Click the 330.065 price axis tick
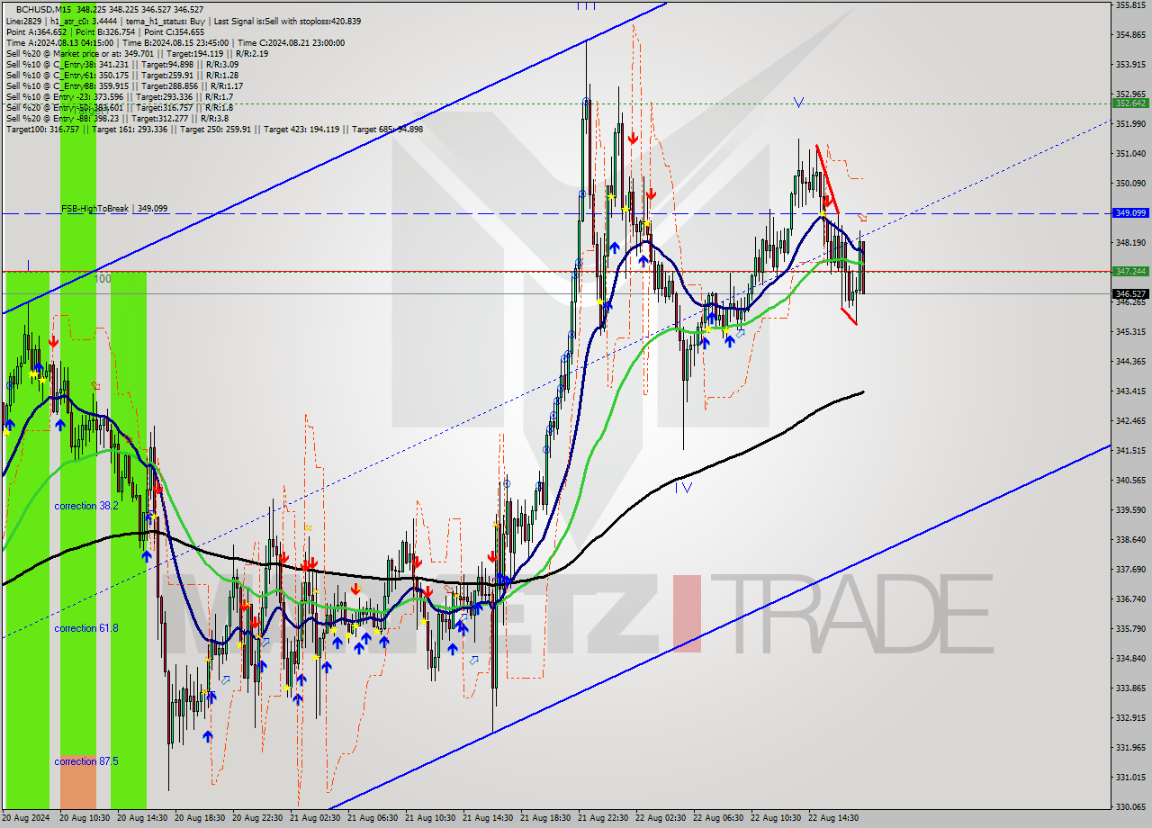The image size is (1152, 828). [1130, 807]
